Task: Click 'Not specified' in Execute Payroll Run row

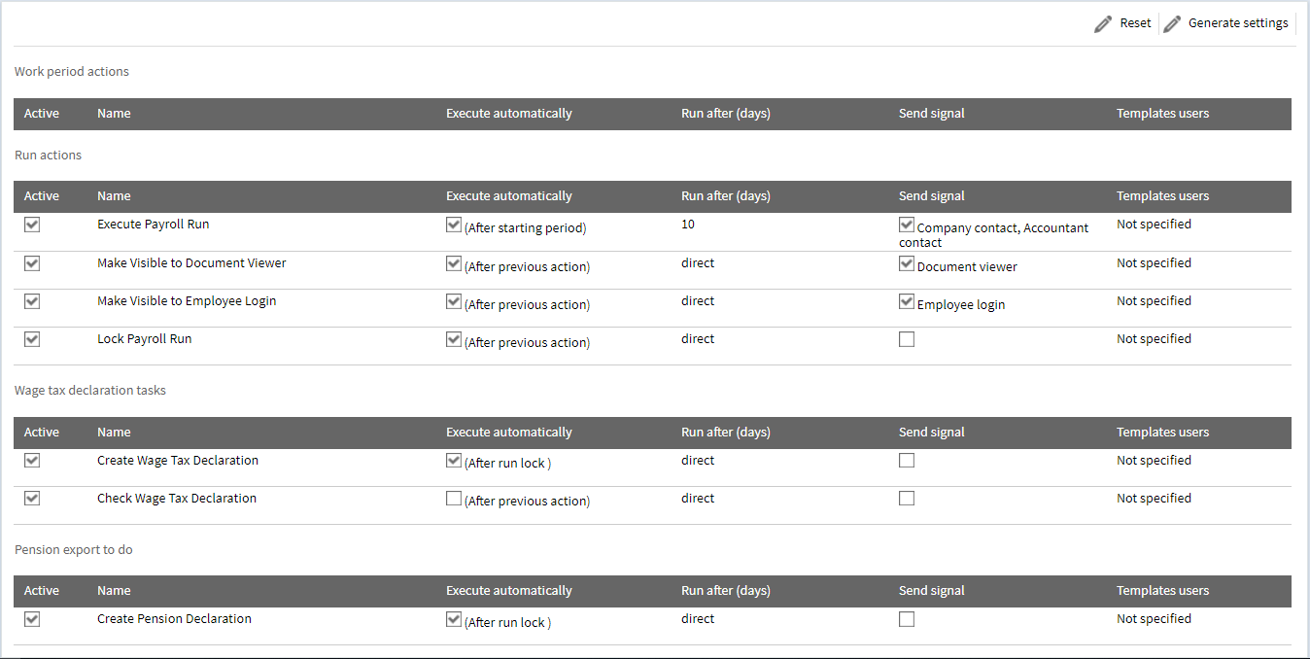Action: click(1154, 225)
